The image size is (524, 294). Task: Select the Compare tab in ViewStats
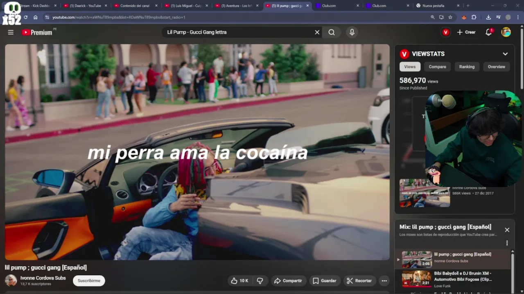[437, 67]
